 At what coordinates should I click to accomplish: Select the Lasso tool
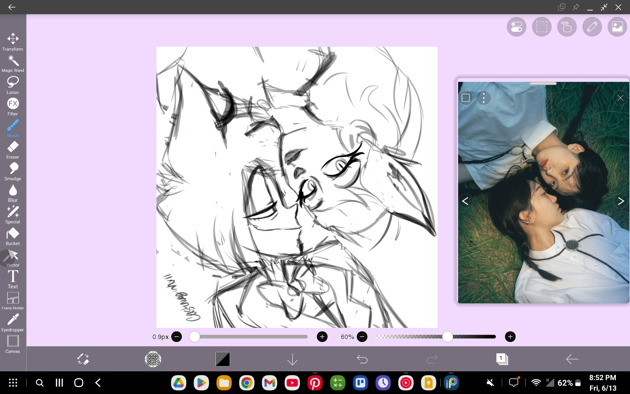[13, 85]
